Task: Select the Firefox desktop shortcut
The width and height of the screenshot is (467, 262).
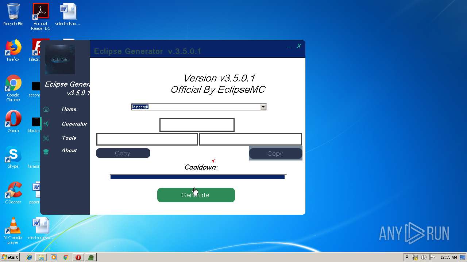Action: click(x=13, y=50)
